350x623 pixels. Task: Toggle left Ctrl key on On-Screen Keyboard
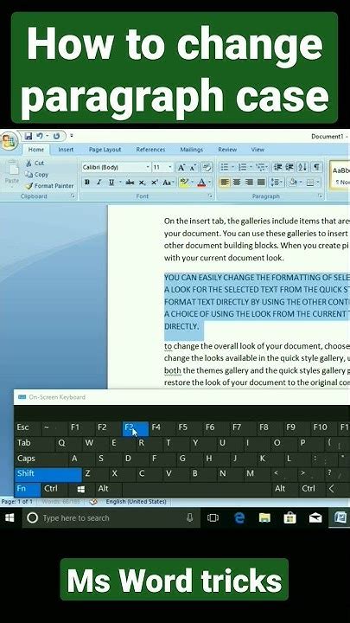click(54, 489)
